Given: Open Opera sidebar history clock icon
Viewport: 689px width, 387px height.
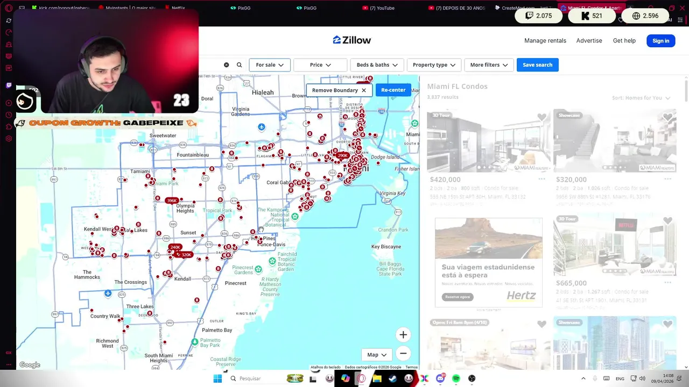Looking at the screenshot, I should [x=9, y=115].
